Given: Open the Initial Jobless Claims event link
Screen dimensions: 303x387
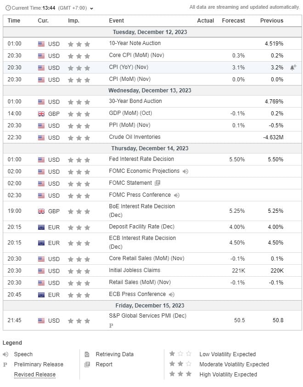Looking at the screenshot, I should pyautogui.click(x=135, y=270).
